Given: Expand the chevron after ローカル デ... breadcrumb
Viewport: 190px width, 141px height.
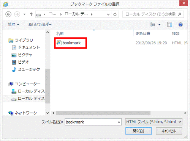Looking at the screenshot, I should pyautogui.click(x=92, y=14).
